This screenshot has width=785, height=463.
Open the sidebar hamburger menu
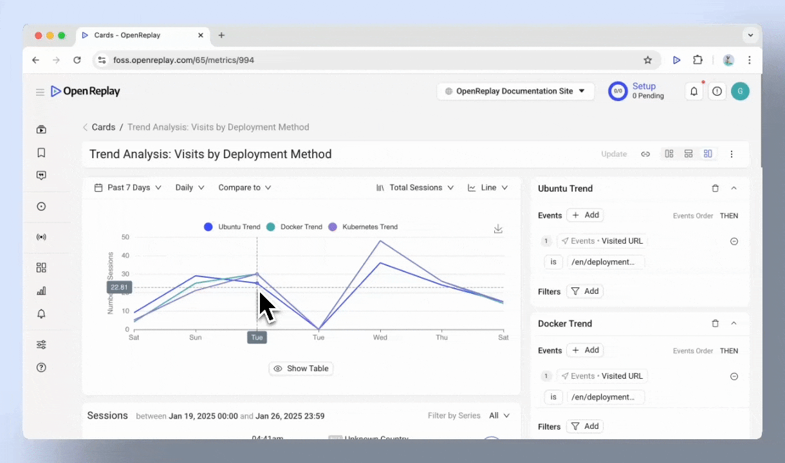40,92
